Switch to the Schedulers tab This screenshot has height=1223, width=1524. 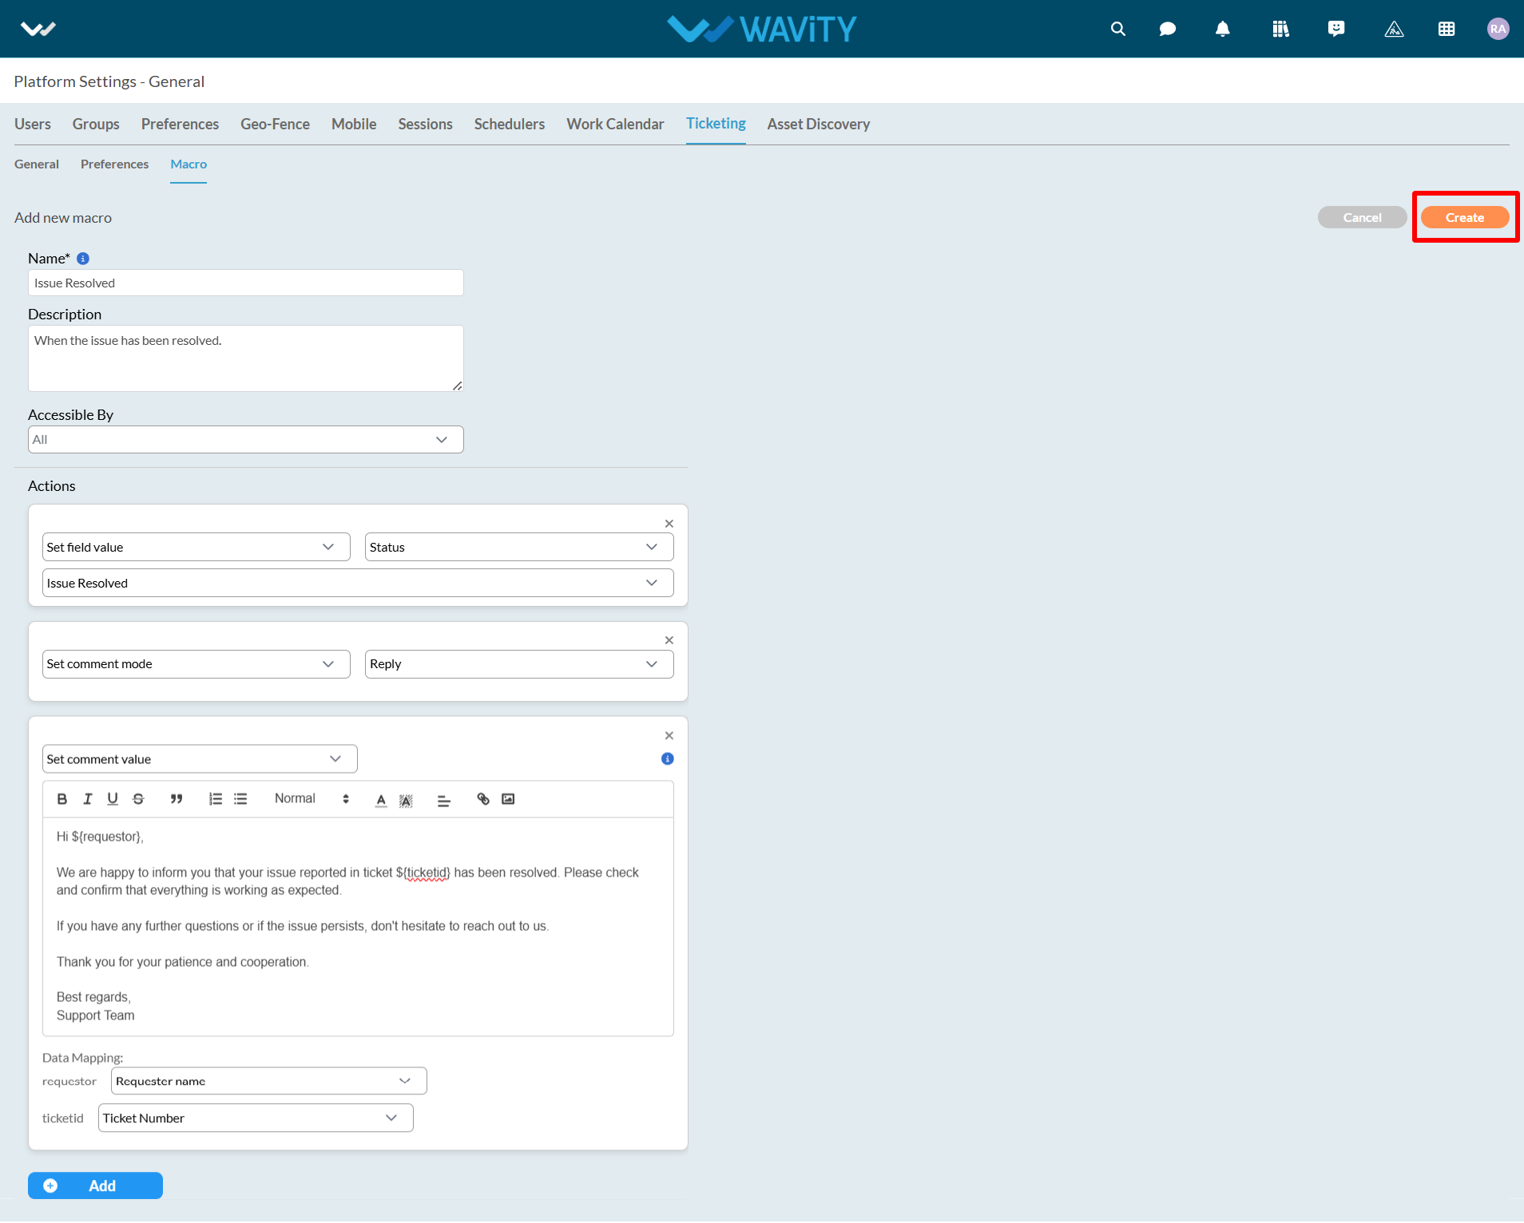[510, 124]
